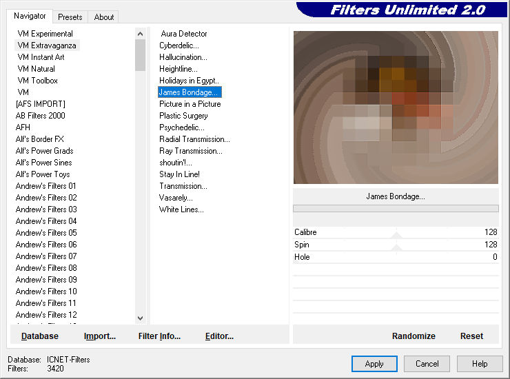Screen dimensions: 510x379
Task: Select Alf's Power Sines category
Action: click(x=44, y=163)
